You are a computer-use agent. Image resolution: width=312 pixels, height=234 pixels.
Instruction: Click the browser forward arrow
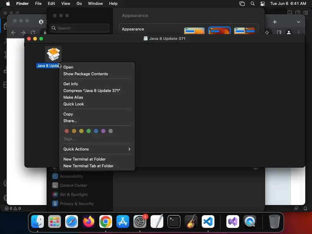(x=23, y=32)
